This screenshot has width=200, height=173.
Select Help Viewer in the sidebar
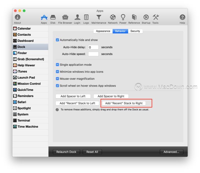pos(30,65)
